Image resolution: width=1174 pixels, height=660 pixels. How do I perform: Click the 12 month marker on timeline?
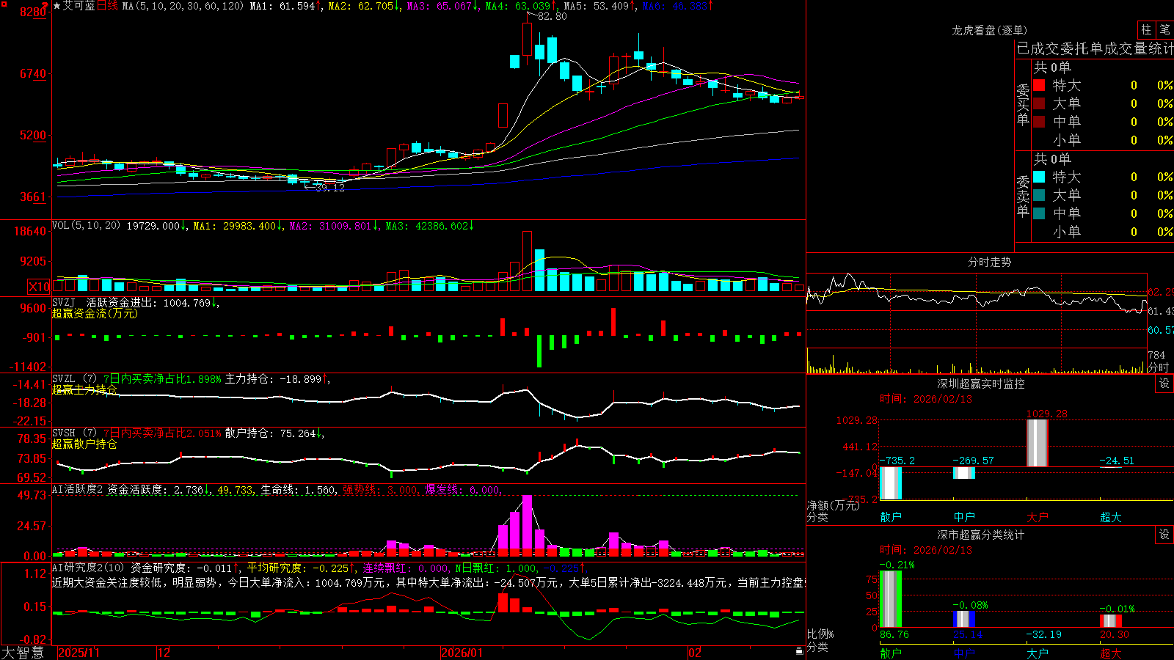pos(164,653)
